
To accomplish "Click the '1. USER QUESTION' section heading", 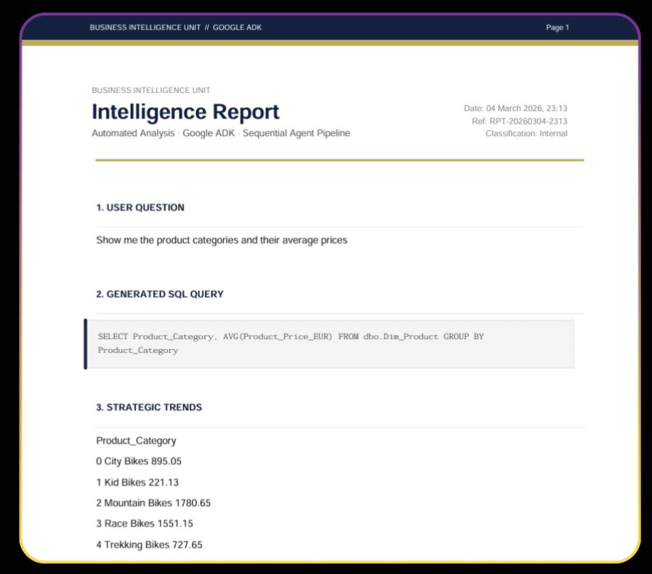I will tap(140, 207).
